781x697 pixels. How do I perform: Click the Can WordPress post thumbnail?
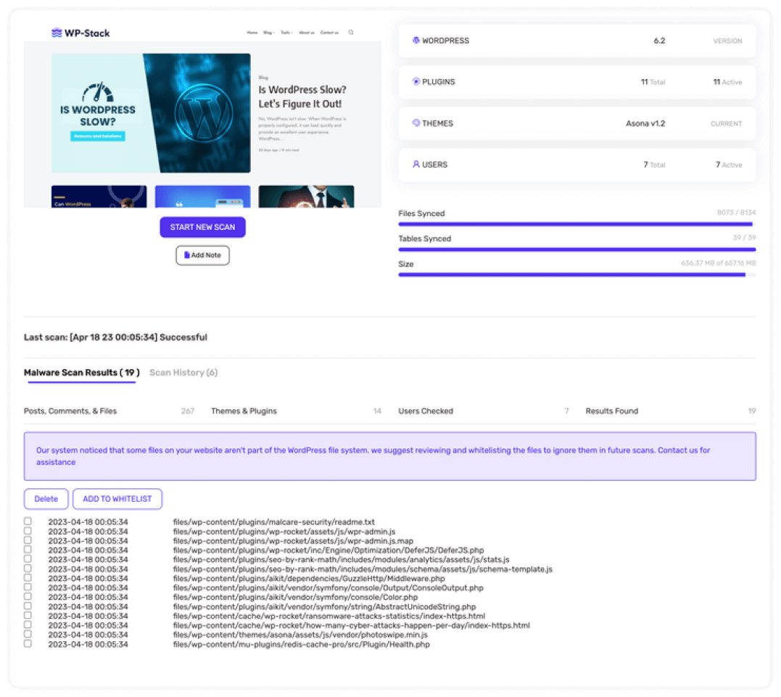point(99,197)
